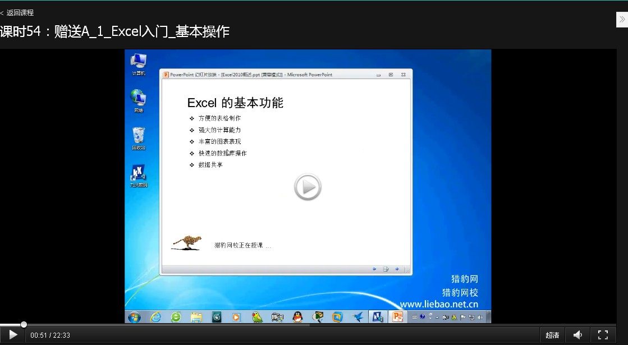The height and width of the screenshot is (345, 628).
Task: Click the slide heading Excel 的基本功能
Action: 235,103
